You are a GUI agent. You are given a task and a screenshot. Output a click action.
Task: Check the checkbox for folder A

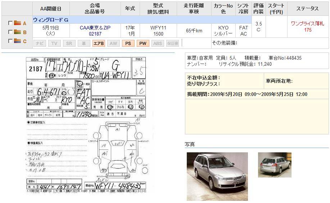10,23
